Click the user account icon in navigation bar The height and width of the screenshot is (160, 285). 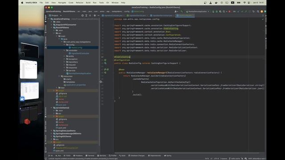click(x=176, y=12)
